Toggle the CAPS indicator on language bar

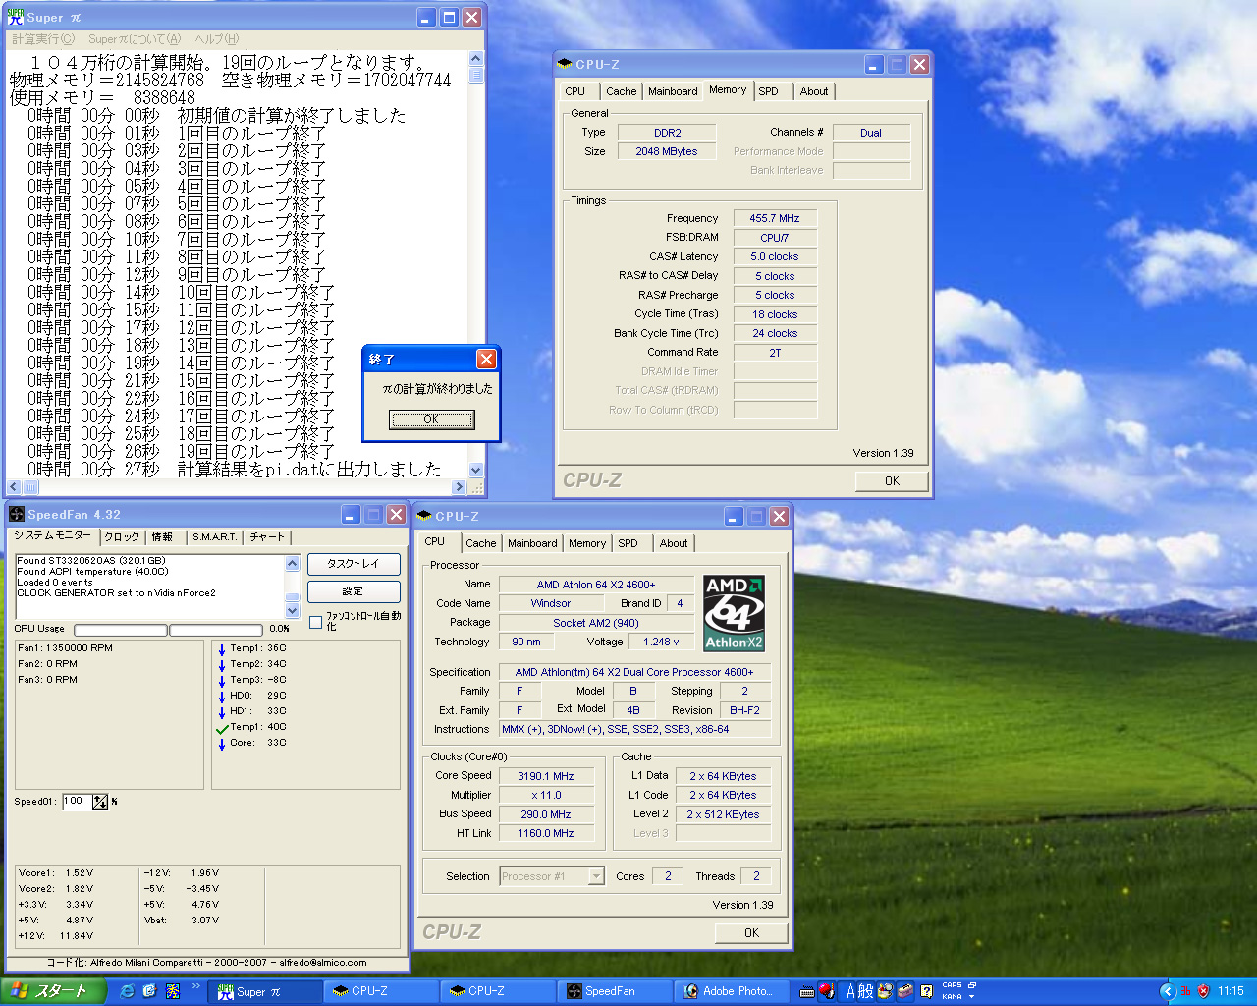click(x=952, y=984)
